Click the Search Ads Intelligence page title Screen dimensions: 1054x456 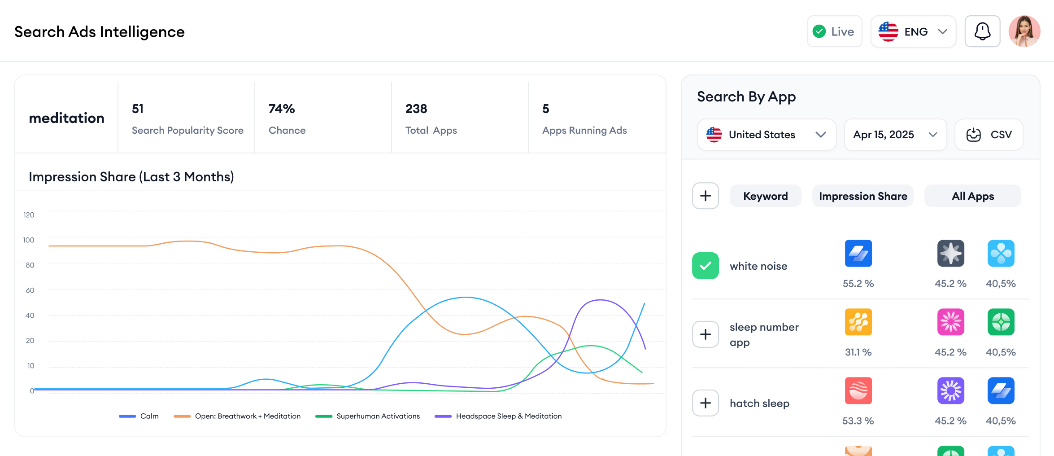100,32
